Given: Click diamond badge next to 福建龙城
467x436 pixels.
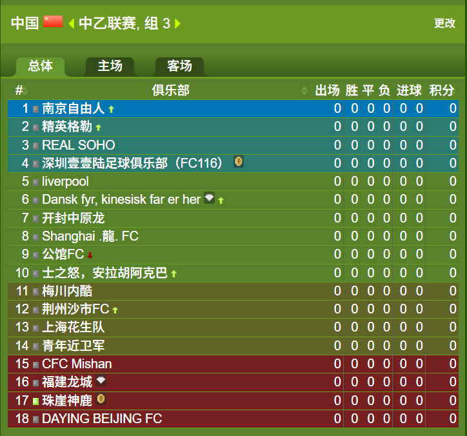Looking at the screenshot, I should 101,381.
